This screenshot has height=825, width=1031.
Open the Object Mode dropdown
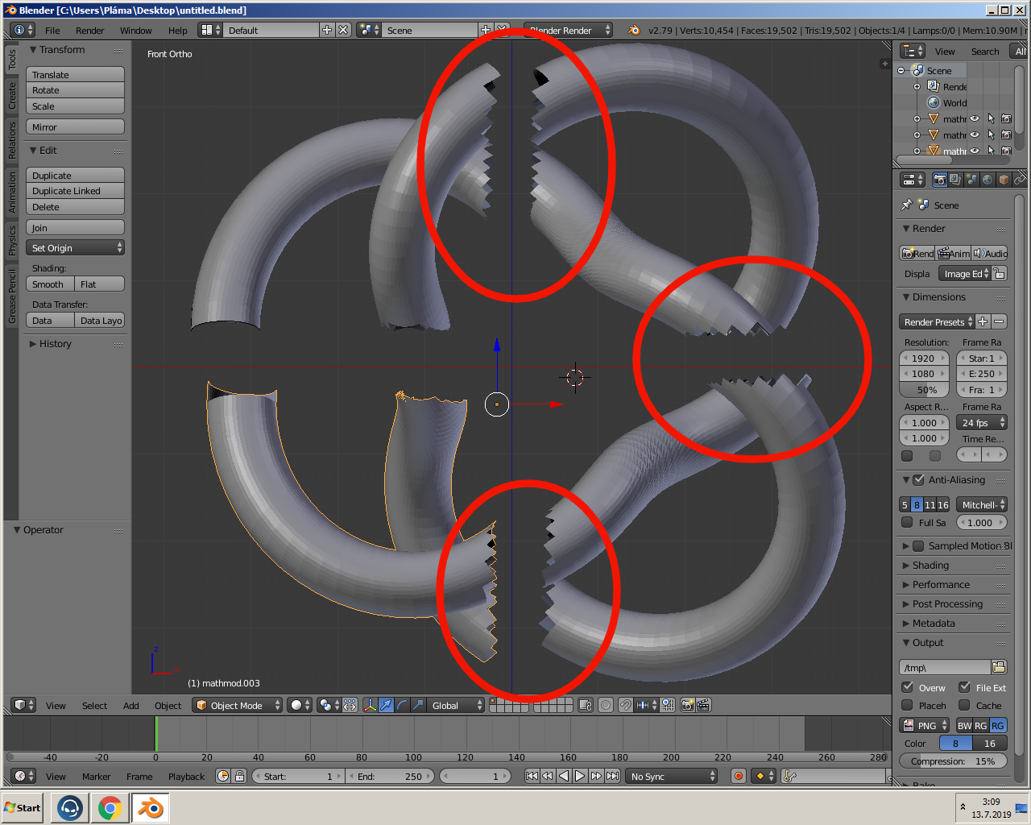[x=237, y=705]
